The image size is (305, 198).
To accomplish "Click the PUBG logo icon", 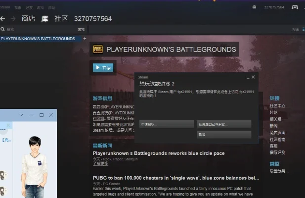I will tap(98, 49).
